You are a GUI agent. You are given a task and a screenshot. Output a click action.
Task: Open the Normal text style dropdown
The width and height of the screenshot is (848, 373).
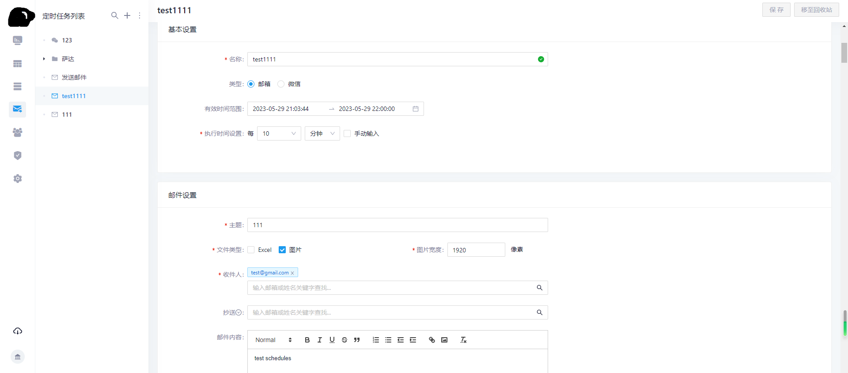(x=273, y=340)
